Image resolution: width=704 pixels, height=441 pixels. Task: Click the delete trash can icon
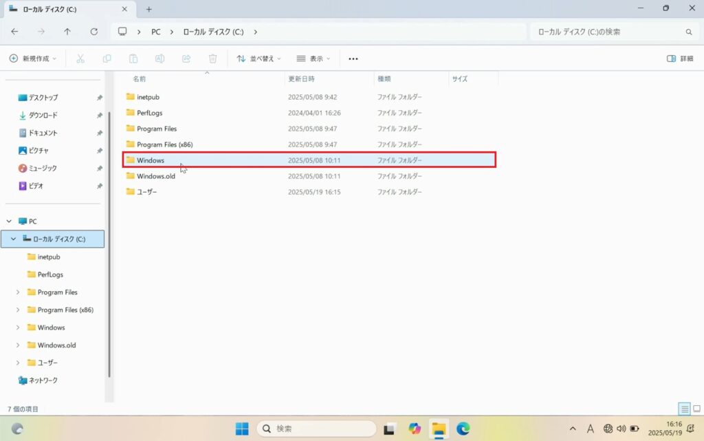[x=213, y=59]
